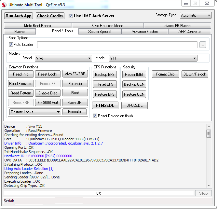This screenshot has width=217, height=209.
Task: Click the OPK_DATA log line
Action: [81, 160]
